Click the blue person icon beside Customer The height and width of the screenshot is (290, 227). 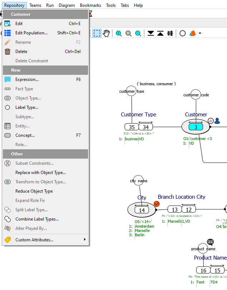coord(217,121)
